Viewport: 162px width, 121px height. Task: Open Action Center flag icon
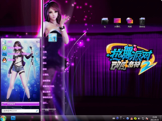coord(147,118)
